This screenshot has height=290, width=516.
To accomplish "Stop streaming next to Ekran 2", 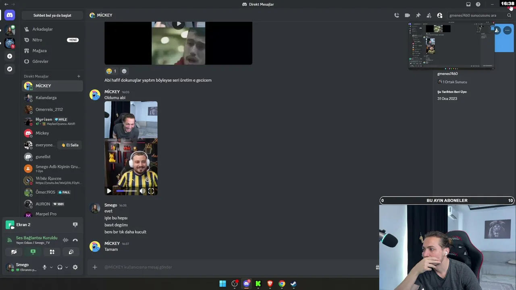I will click(75, 224).
